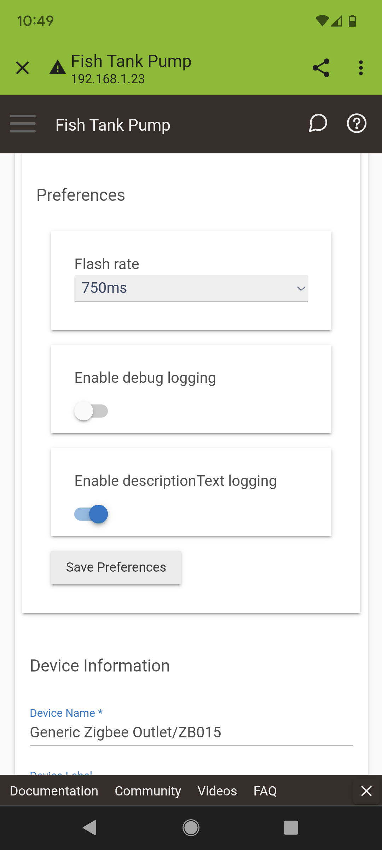This screenshot has height=850, width=382.
Task: Open the hamburger navigation menu
Action: 23,124
